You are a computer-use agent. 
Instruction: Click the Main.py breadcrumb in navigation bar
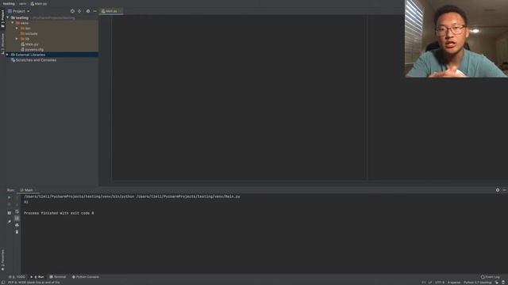point(39,3)
